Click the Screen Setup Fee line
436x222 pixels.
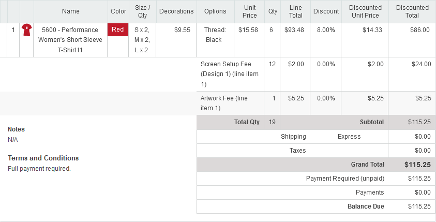(230, 74)
